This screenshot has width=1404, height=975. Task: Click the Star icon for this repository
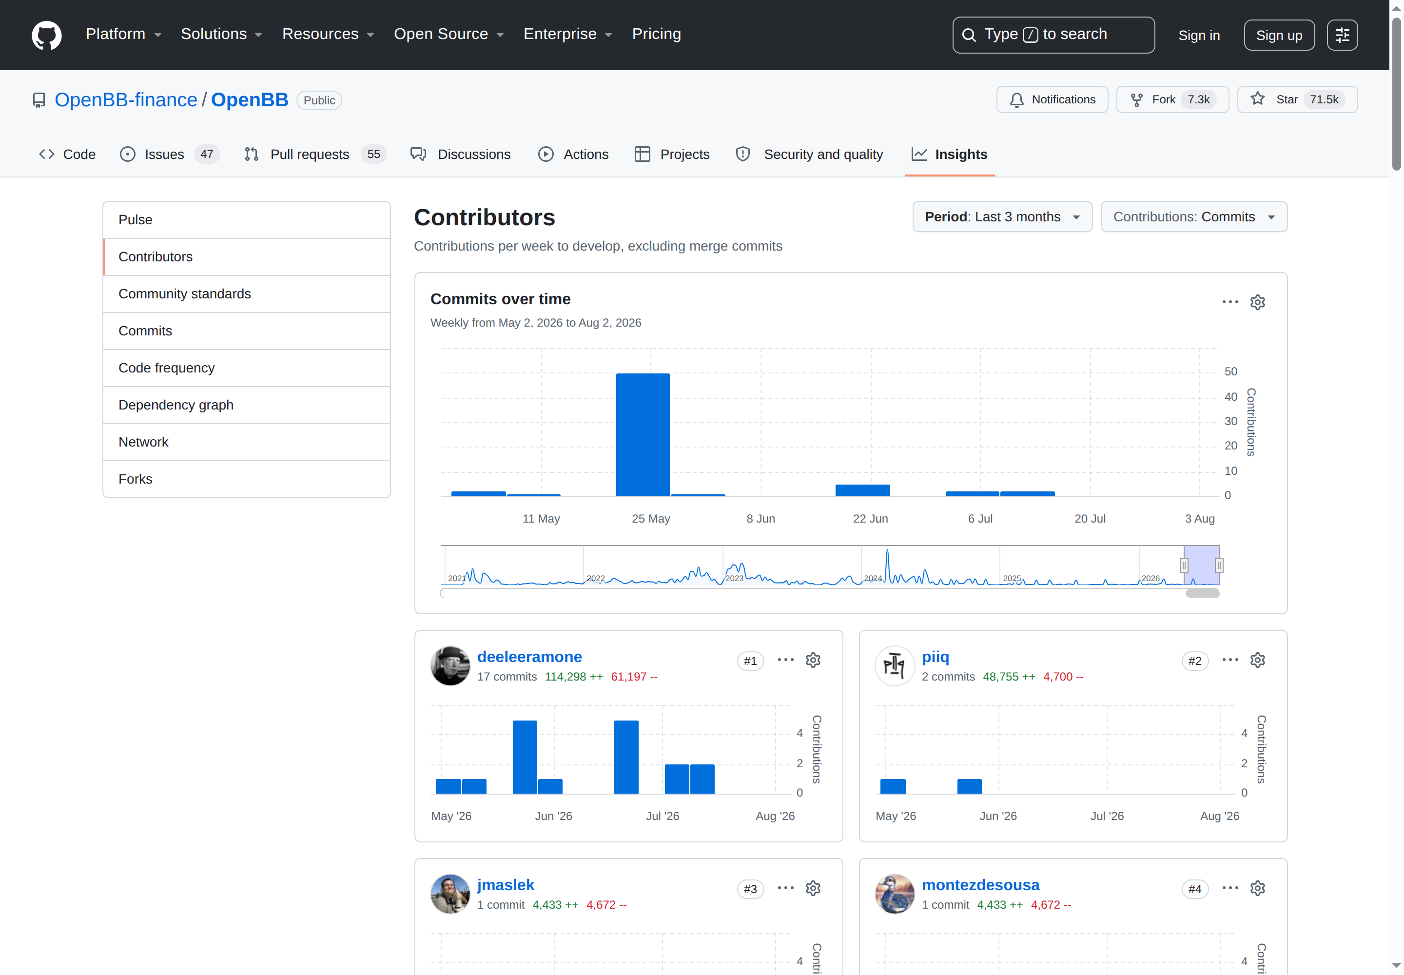1257,99
